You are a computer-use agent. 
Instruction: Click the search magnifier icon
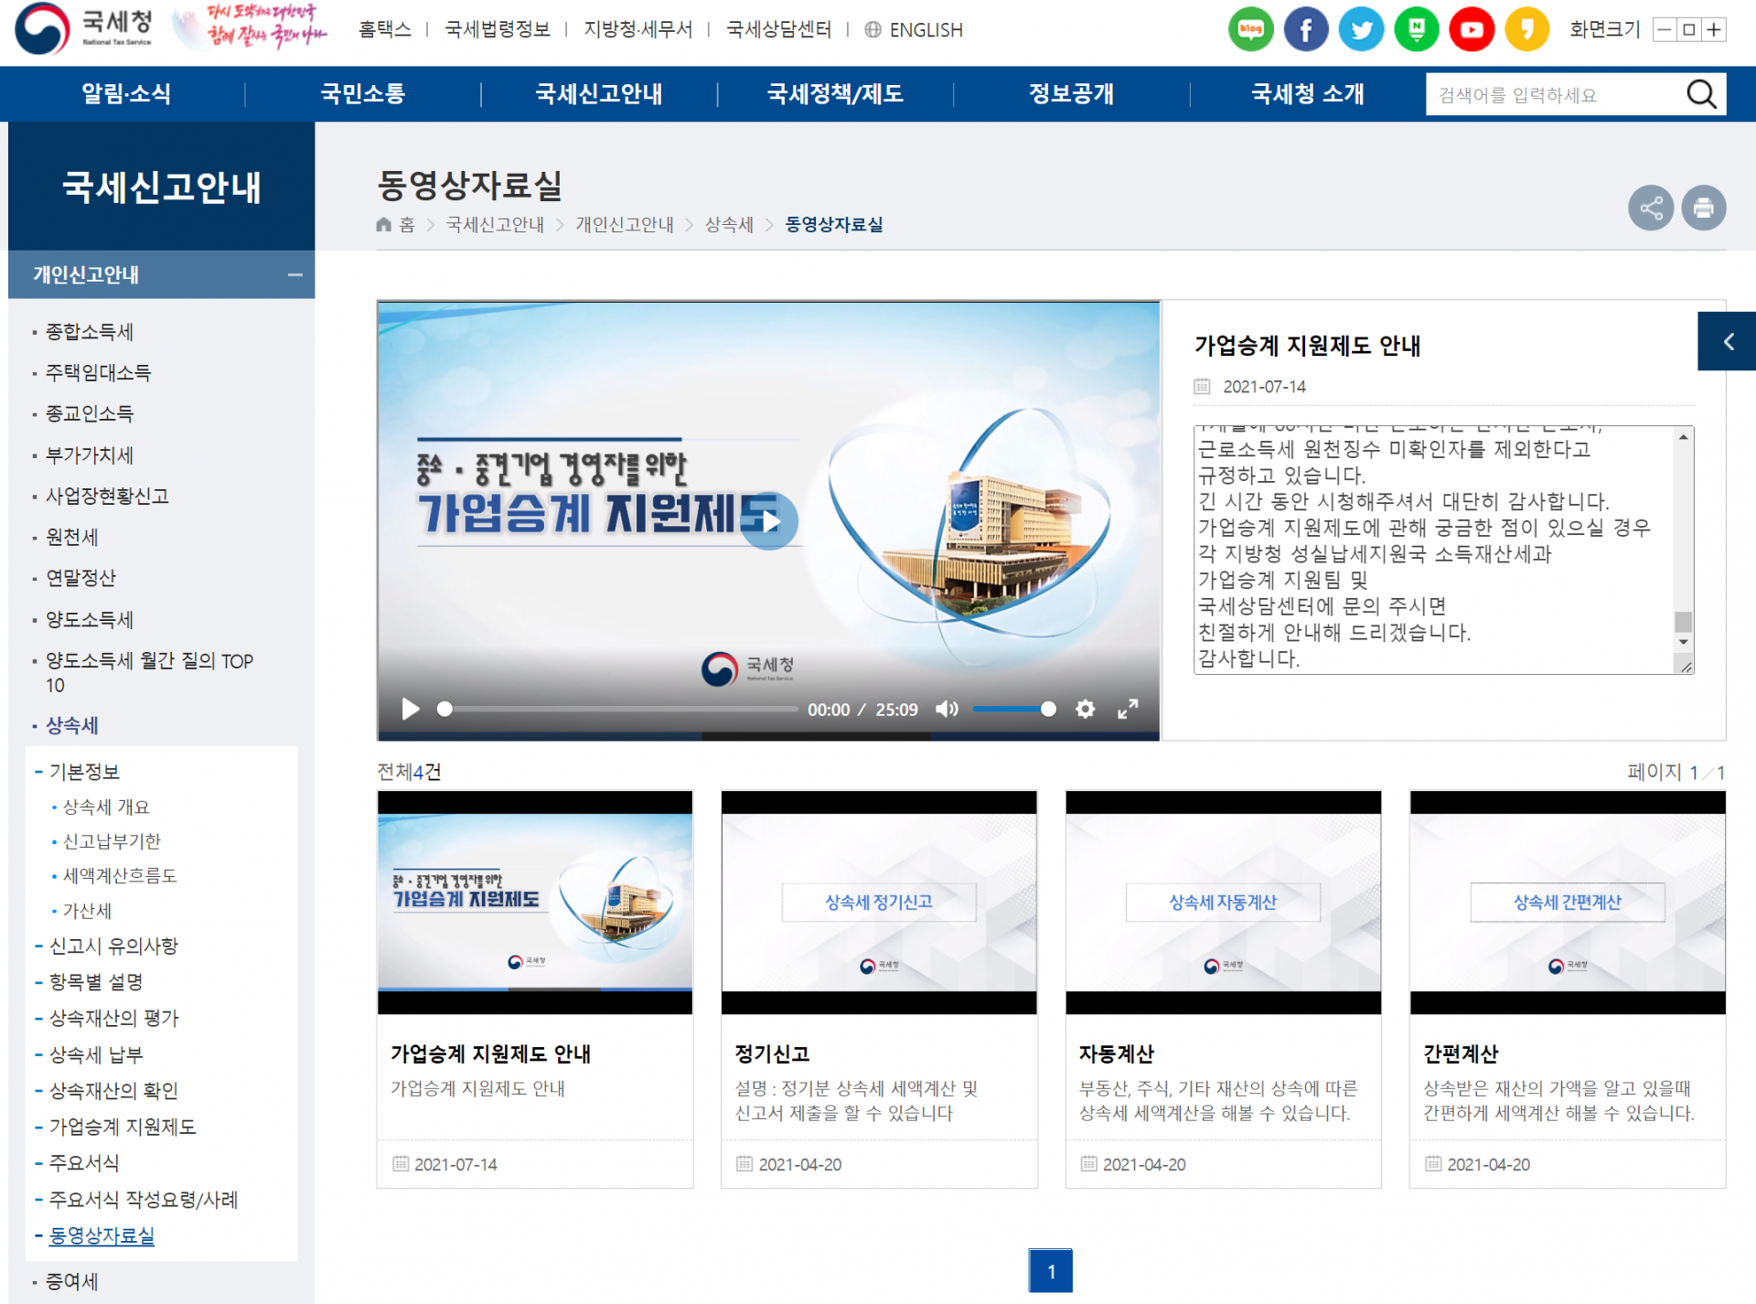coord(1700,94)
